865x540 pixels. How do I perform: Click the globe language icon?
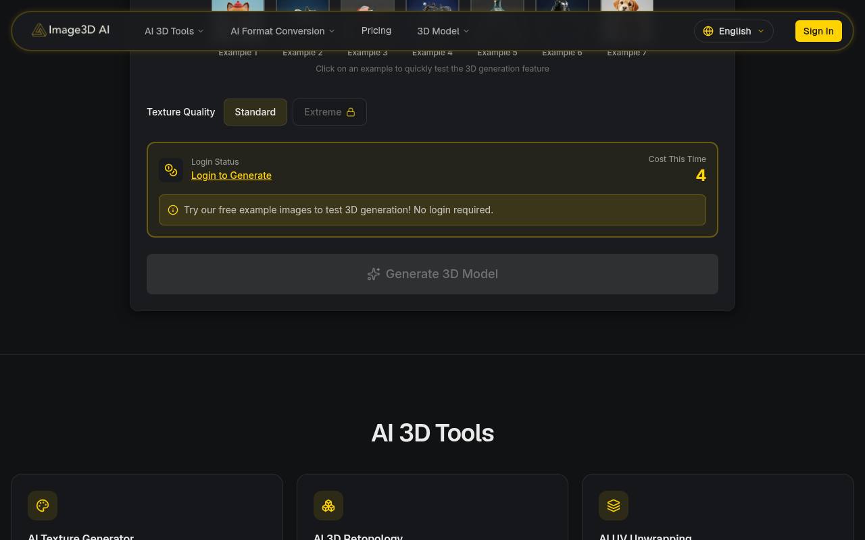[708, 31]
